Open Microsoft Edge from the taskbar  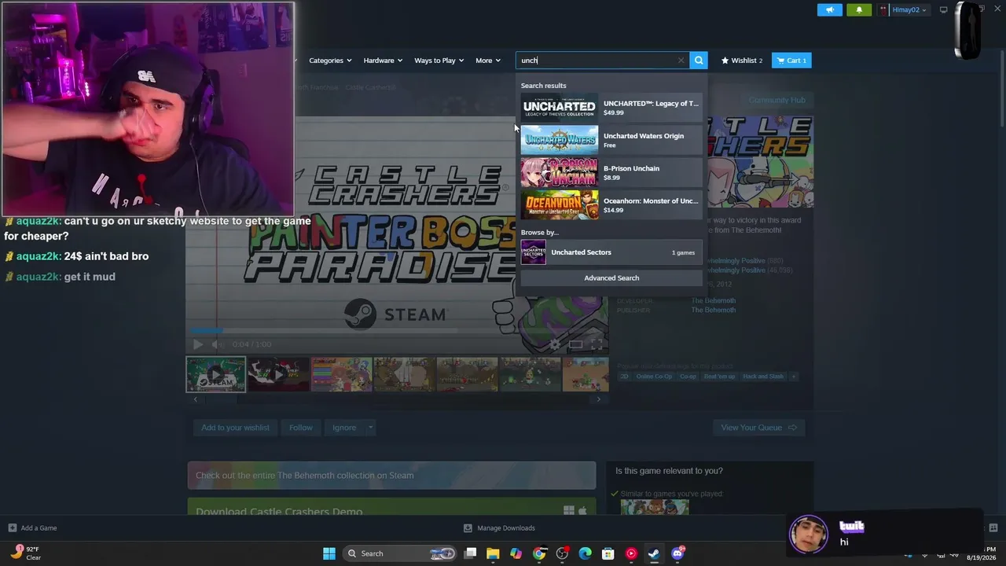coord(585,553)
